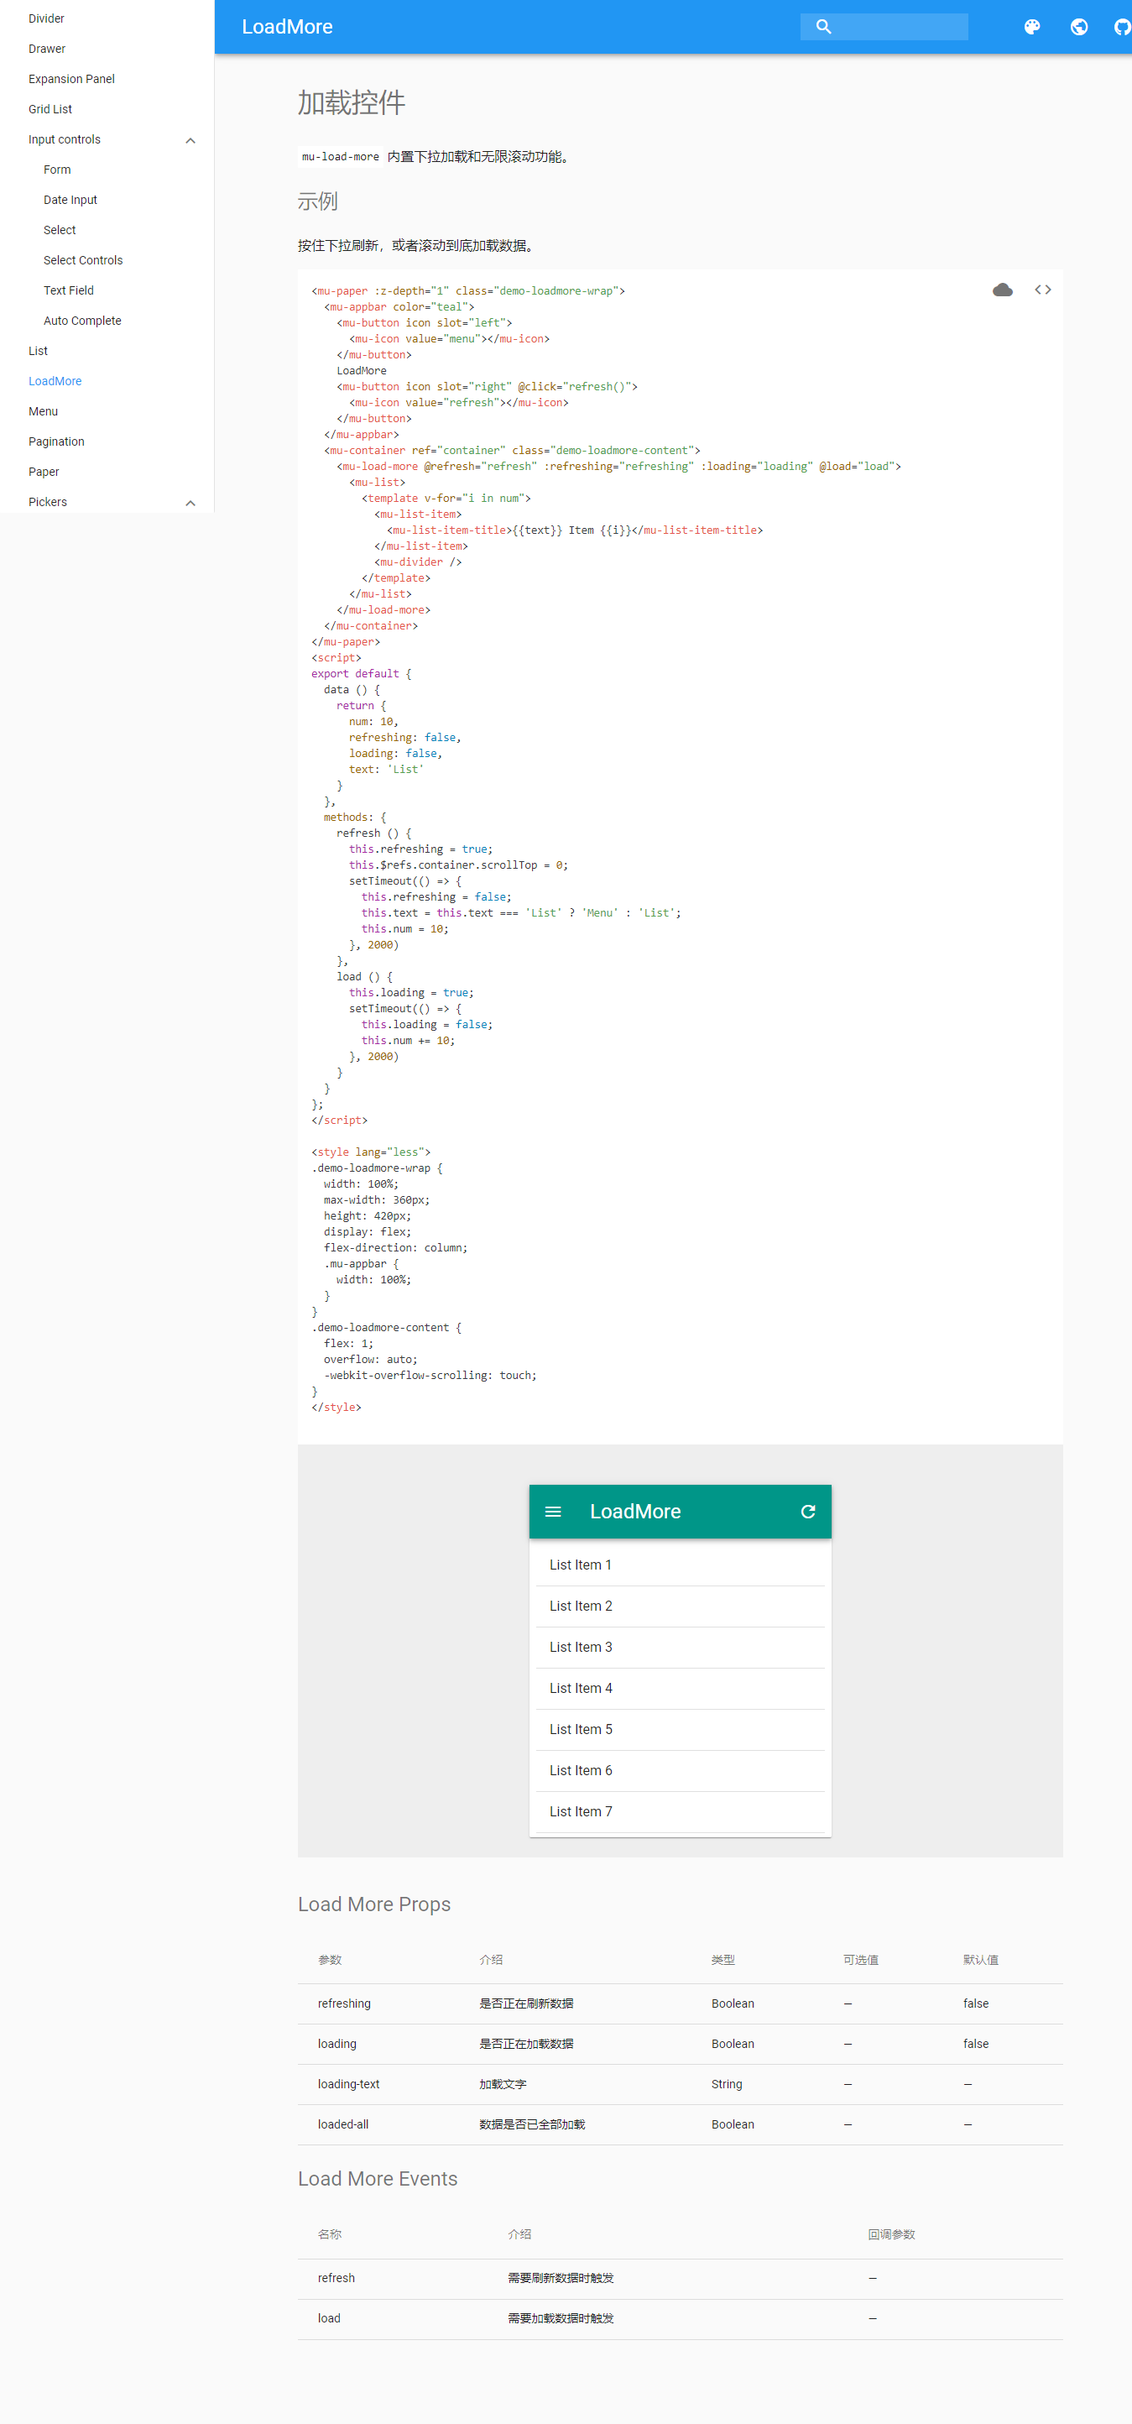The image size is (1132, 2424).
Task: Click the Grid List link
Action: click(x=50, y=109)
